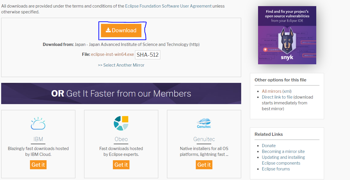Click Other options for this file heading
Viewport: 350px width, 180px height.
coord(280,80)
